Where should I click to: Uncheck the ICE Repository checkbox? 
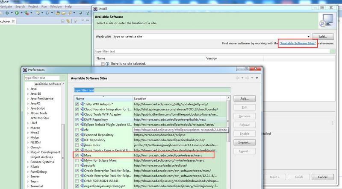point(77,140)
